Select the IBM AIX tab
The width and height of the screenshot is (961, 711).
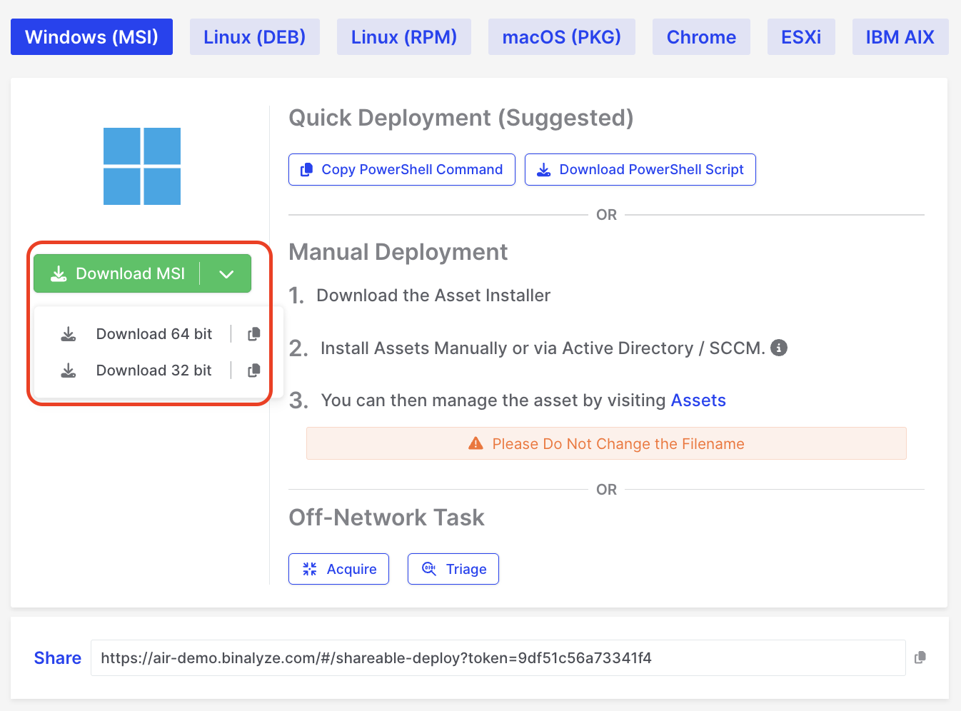click(900, 37)
